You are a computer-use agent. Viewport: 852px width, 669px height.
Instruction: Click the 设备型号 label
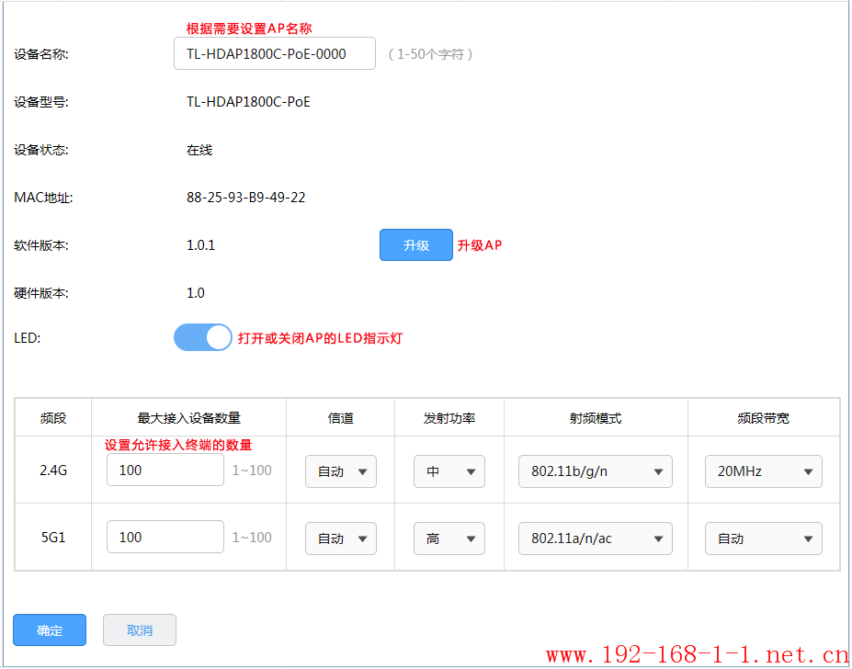[41, 102]
